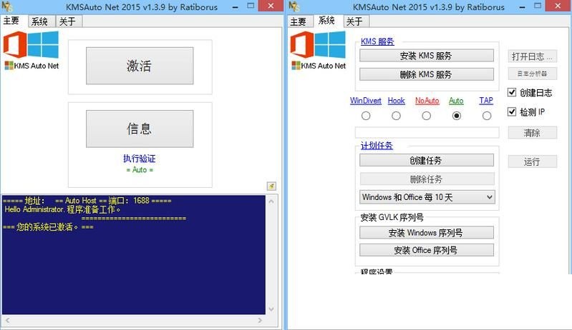The image size is (572, 330).
Task: Select the NoAuto radio button
Action: [x=426, y=116]
